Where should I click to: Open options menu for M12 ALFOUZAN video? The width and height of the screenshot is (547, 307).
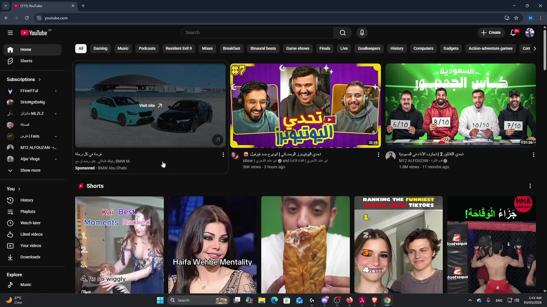click(x=533, y=155)
